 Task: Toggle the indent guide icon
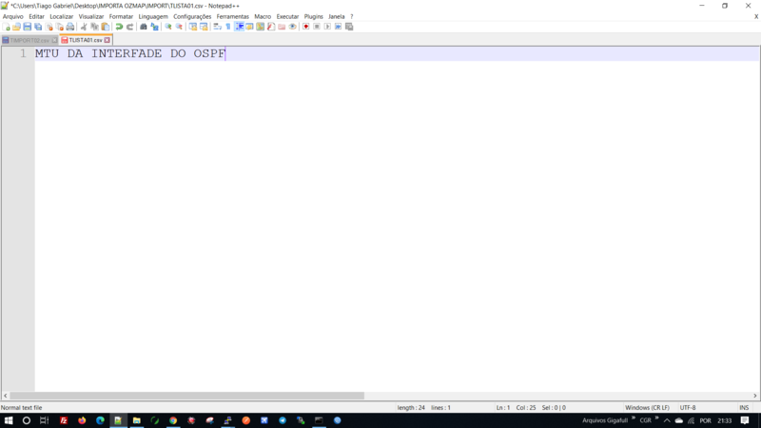click(x=240, y=27)
